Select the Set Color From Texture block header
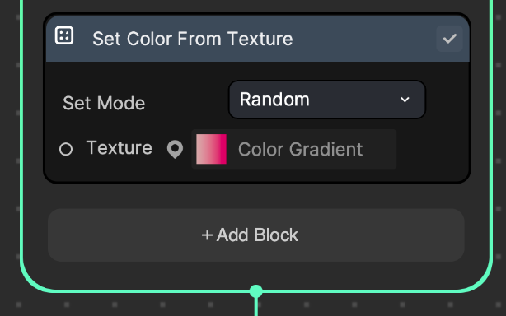506x316 pixels. coord(257,39)
